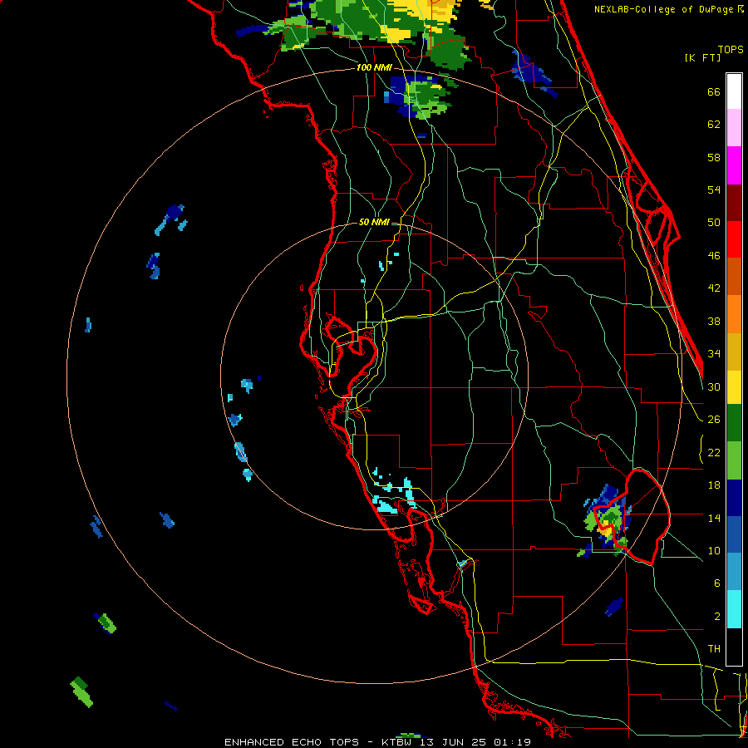Select the yellow legend swatch

pos(734,387)
